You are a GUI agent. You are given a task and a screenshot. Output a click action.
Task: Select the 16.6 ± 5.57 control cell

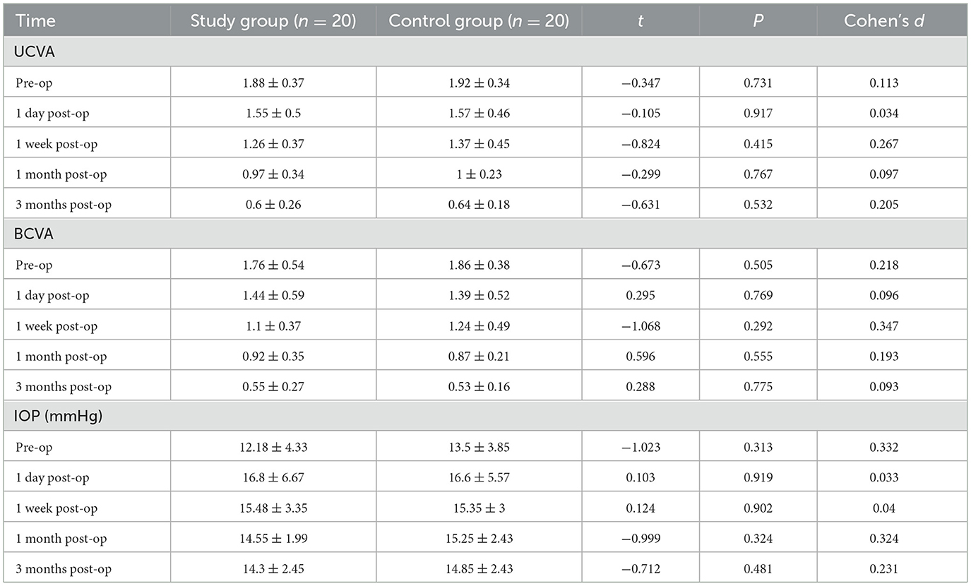click(x=479, y=478)
